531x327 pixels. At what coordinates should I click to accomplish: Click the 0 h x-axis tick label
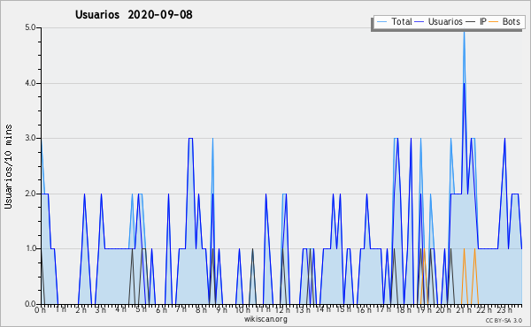[x=40, y=309]
